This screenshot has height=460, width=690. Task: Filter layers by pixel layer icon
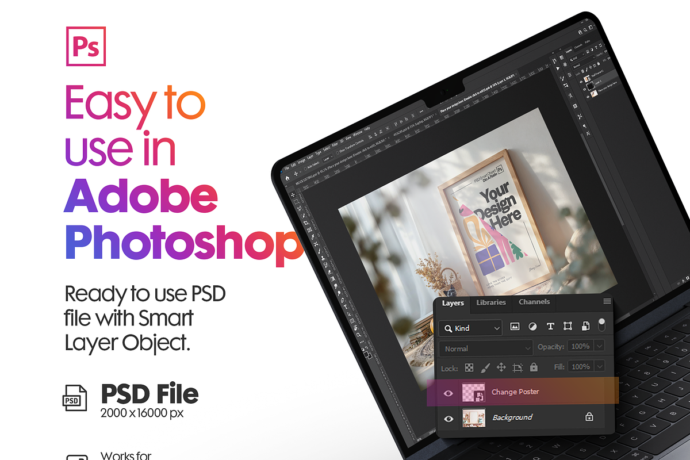point(515,327)
